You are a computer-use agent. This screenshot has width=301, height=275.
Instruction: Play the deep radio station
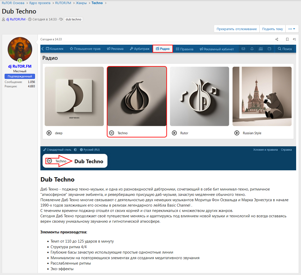(49, 133)
